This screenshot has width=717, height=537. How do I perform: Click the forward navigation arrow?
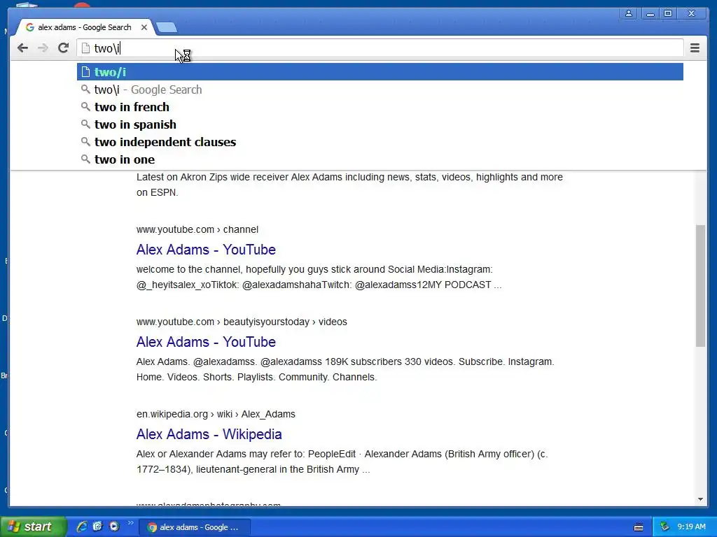pos(43,48)
